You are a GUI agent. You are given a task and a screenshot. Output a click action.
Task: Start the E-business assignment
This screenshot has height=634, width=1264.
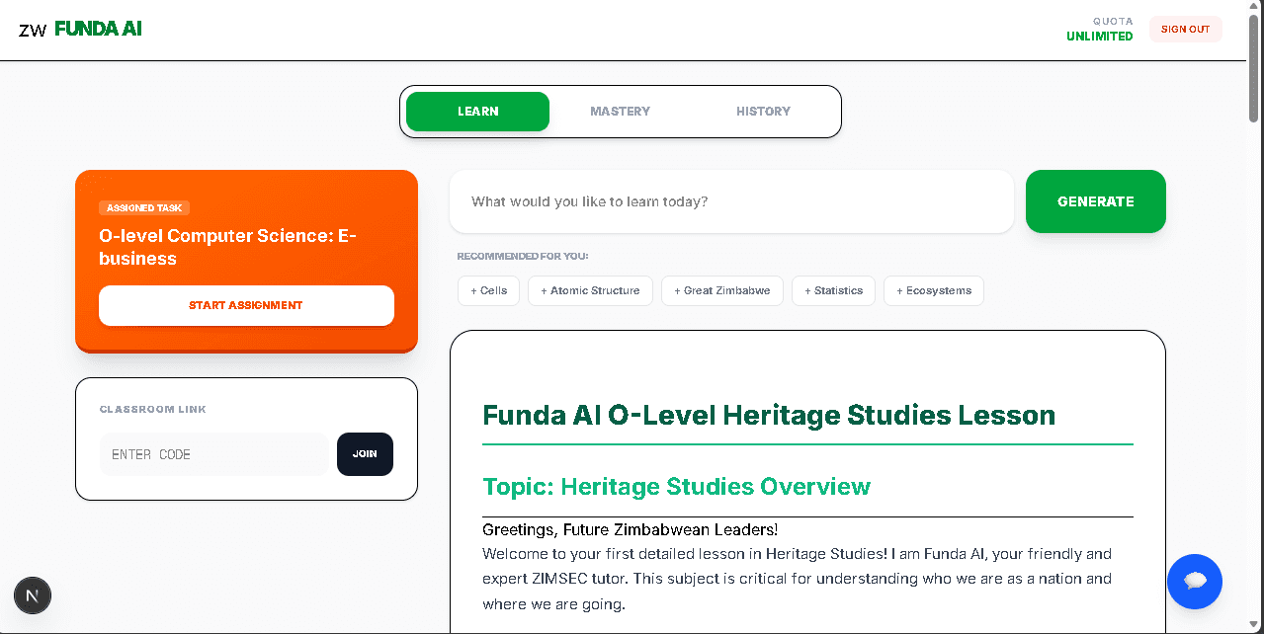(x=246, y=305)
